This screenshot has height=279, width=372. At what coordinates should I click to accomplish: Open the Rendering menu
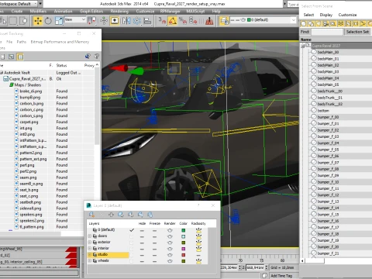(119, 12)
